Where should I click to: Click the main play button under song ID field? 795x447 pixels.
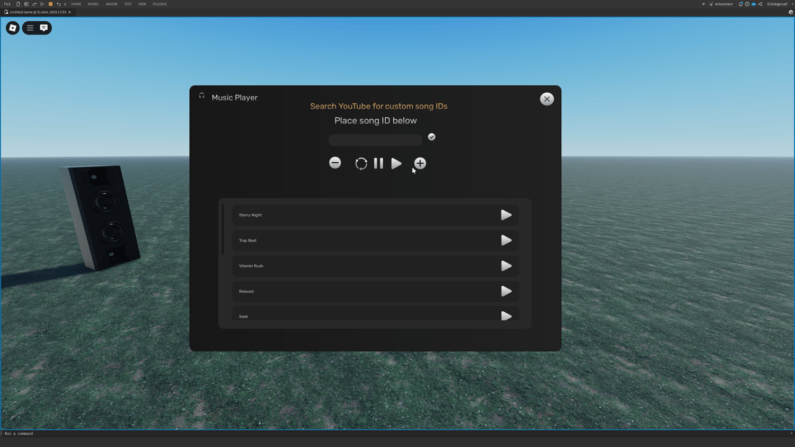point(396,163)
